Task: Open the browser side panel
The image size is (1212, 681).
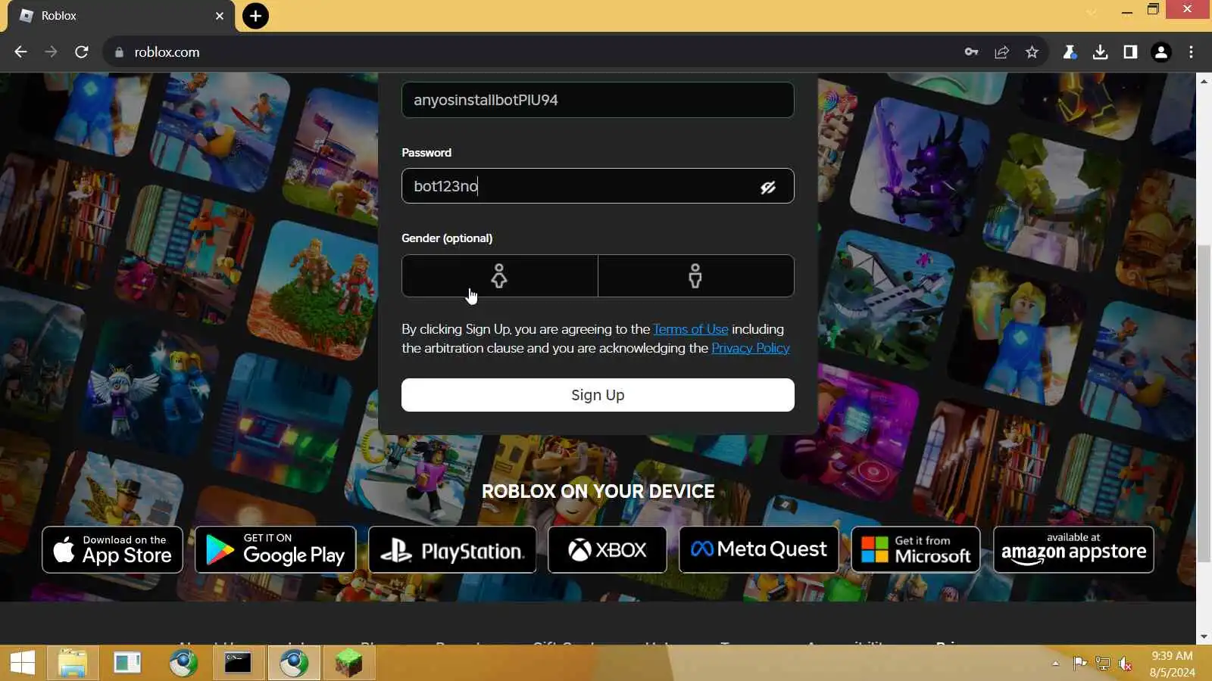Action: click(1130, 52)
